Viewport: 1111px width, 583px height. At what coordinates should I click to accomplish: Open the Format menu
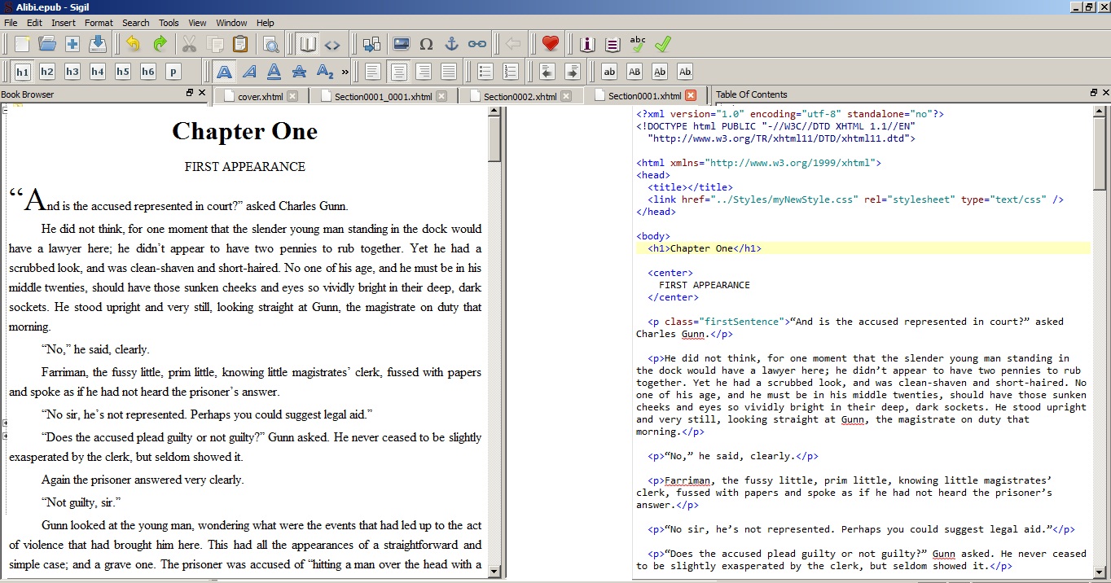[x=99, y=23]
